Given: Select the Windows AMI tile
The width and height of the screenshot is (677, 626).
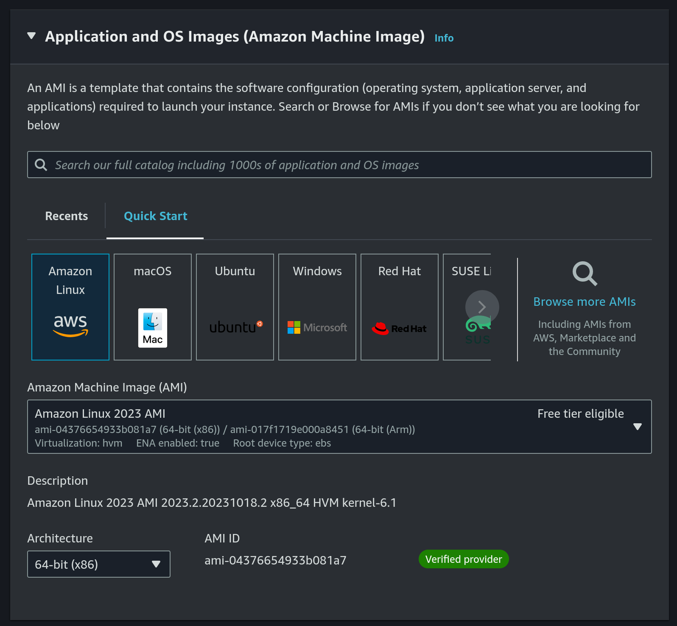Looking at the screenshot, I should pyautogui.click(x=317, y=307).
